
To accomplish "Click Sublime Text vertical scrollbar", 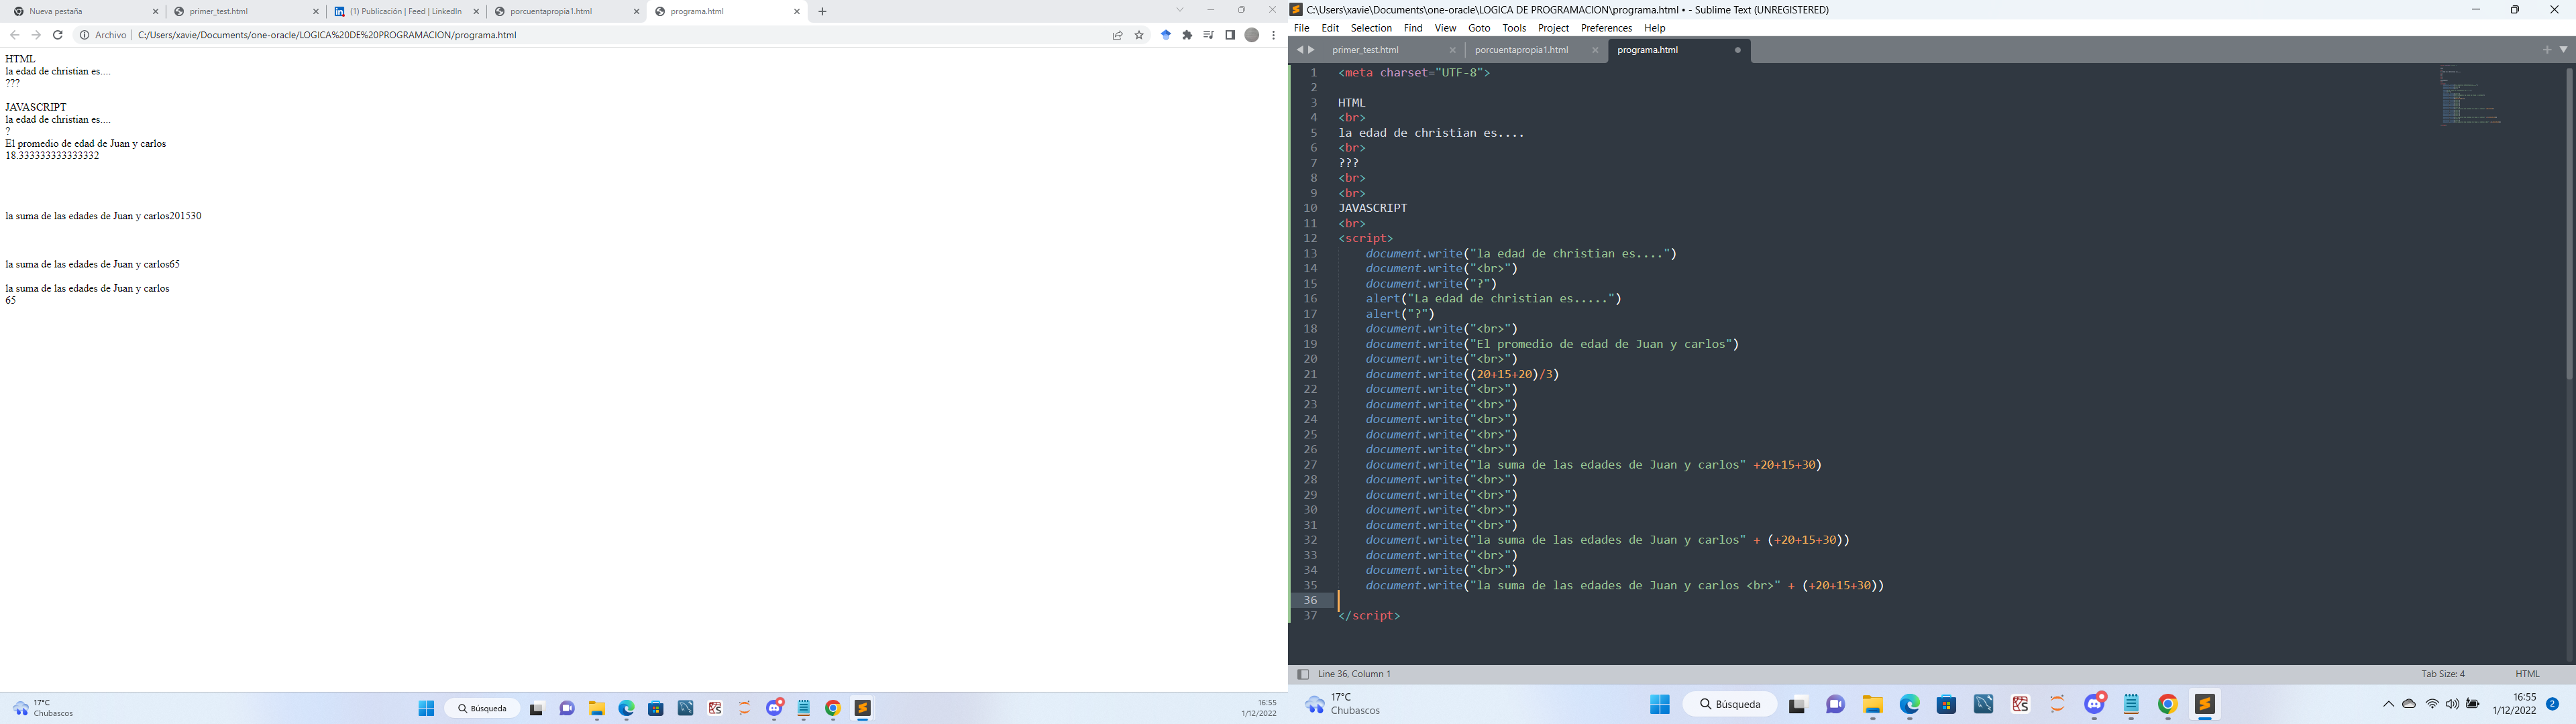I will click(x=2569, y=223).
